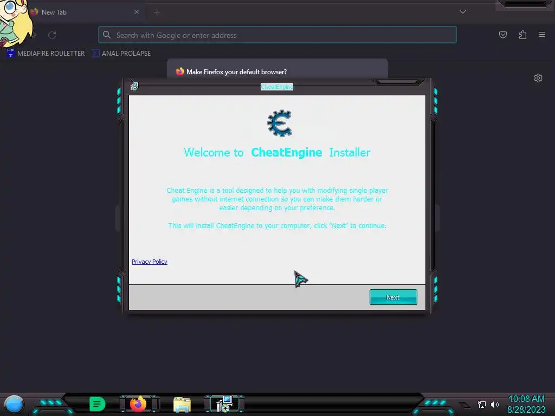
Task: Click the CheatEngine window title text
Action: [x=277, y=87]
